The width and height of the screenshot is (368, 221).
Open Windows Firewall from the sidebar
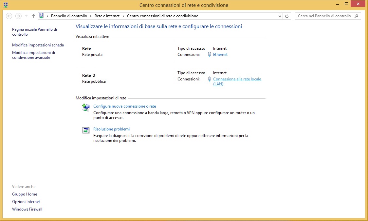click(x=27, y=209)
